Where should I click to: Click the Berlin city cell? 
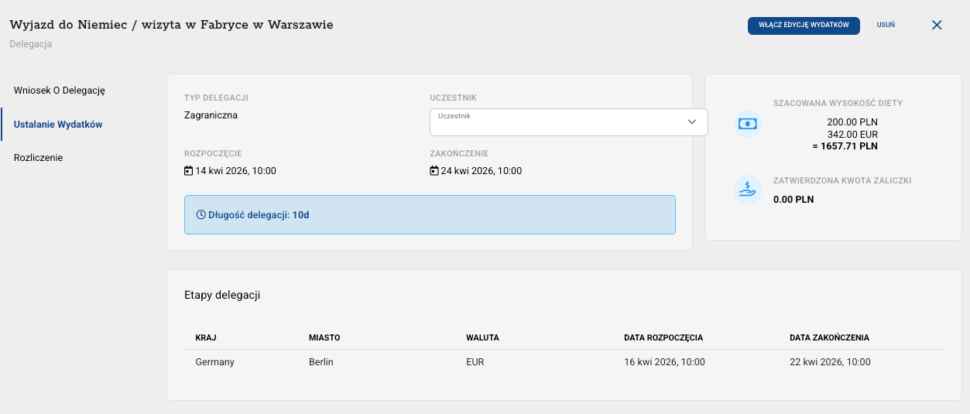(x=320, y=362)
